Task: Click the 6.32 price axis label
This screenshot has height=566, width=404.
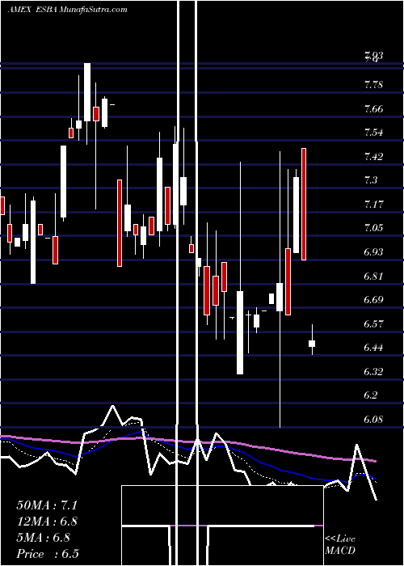Action: click(373, 371)
